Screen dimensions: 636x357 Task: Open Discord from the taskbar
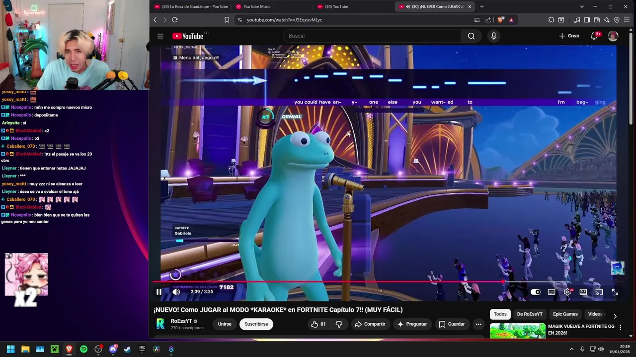tap(113, 349)
